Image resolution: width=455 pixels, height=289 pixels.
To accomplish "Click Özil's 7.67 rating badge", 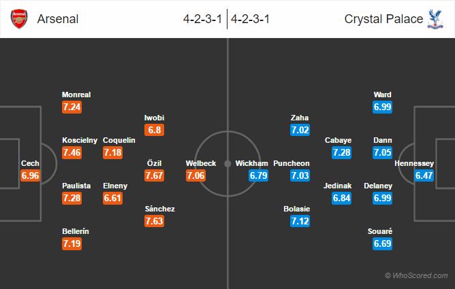I will 154,175.
